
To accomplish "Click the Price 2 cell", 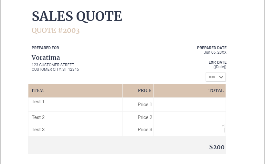I will tap(145, 117).
